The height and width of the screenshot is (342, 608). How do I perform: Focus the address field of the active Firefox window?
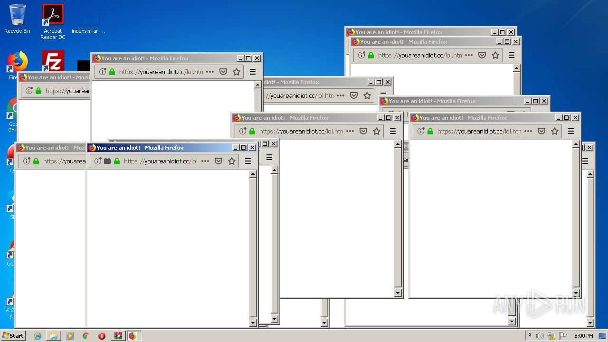point(160,161)
